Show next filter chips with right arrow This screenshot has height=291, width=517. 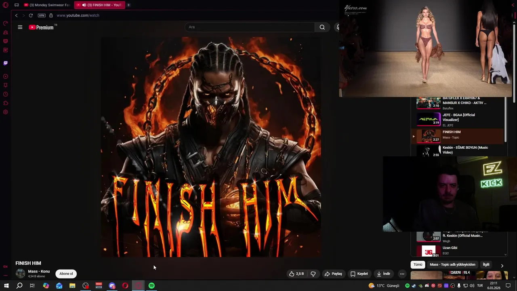[x=502, y=266]
